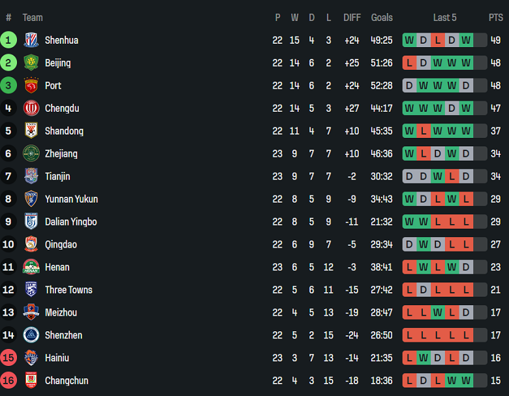Click the Zhejiang club crest
Image resolution: width=509 pixels, height=396 pixels.
click(31, 154)
